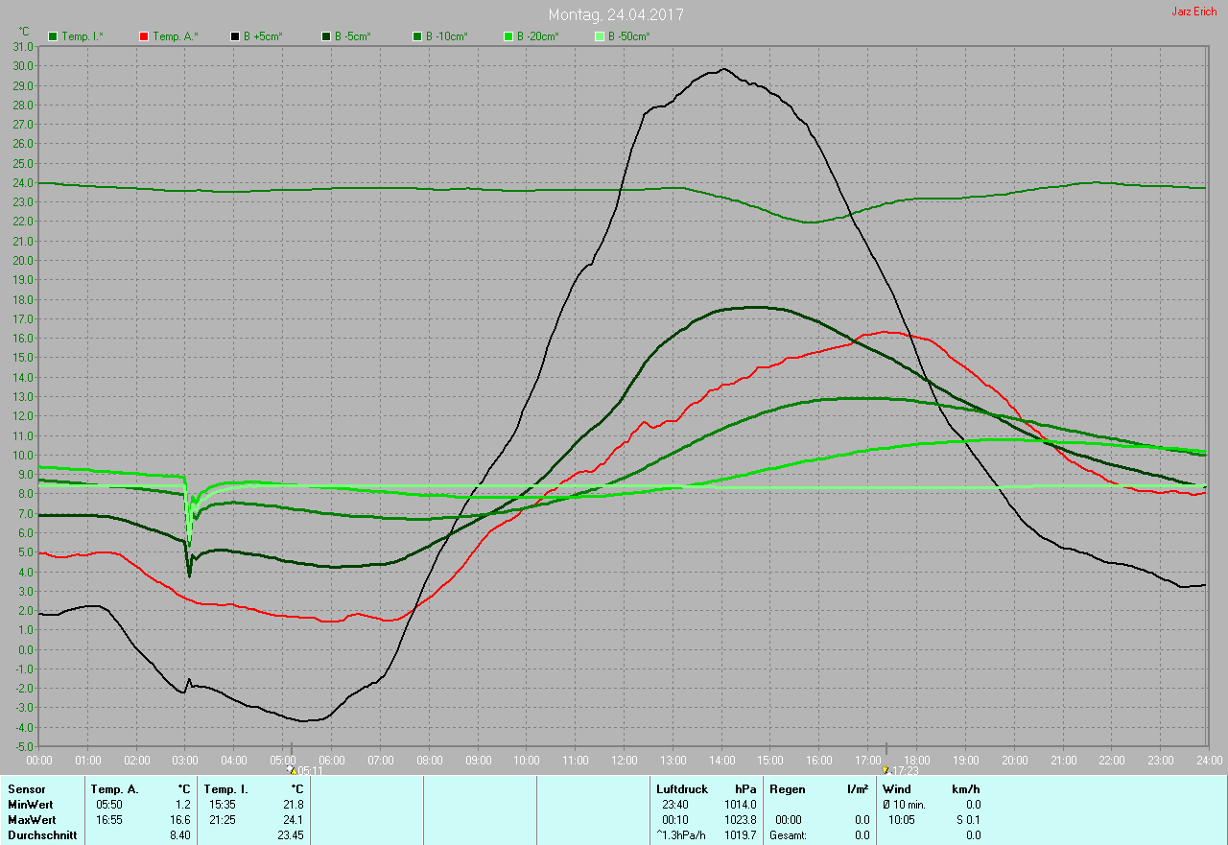Click the 'Temp. I.' column header
1228x845 pixels.
[x=225, y=789]
